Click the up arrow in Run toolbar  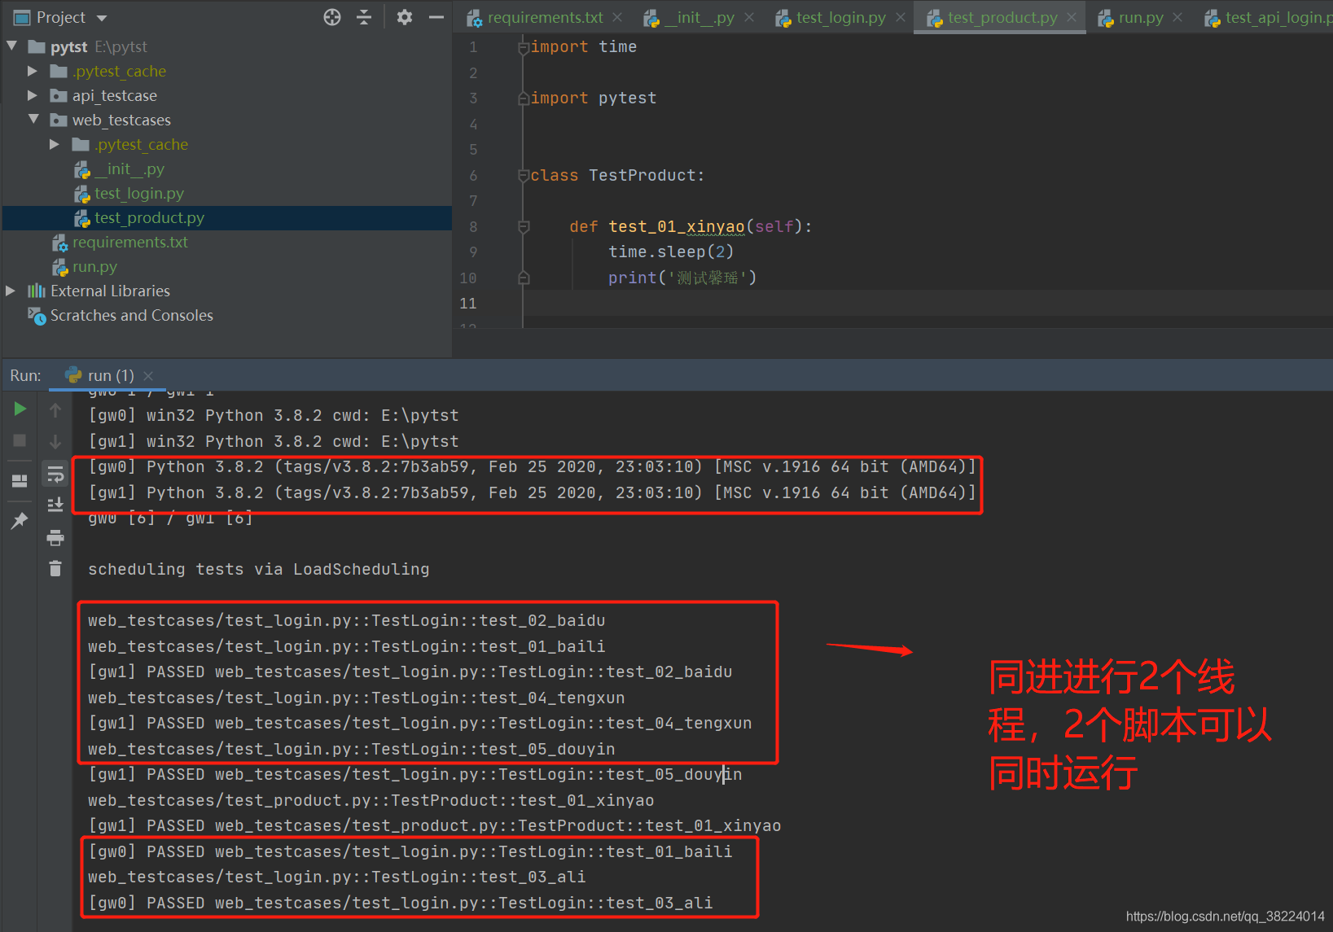pos(55,410)
